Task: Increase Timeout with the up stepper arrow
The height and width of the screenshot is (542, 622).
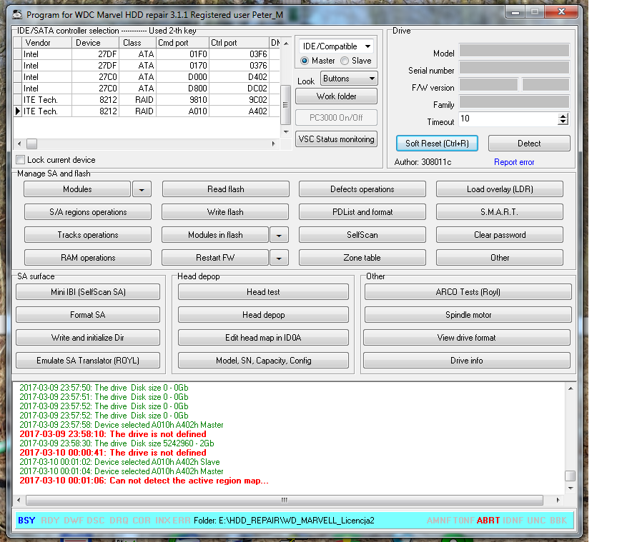Action: tap(563, 116)
